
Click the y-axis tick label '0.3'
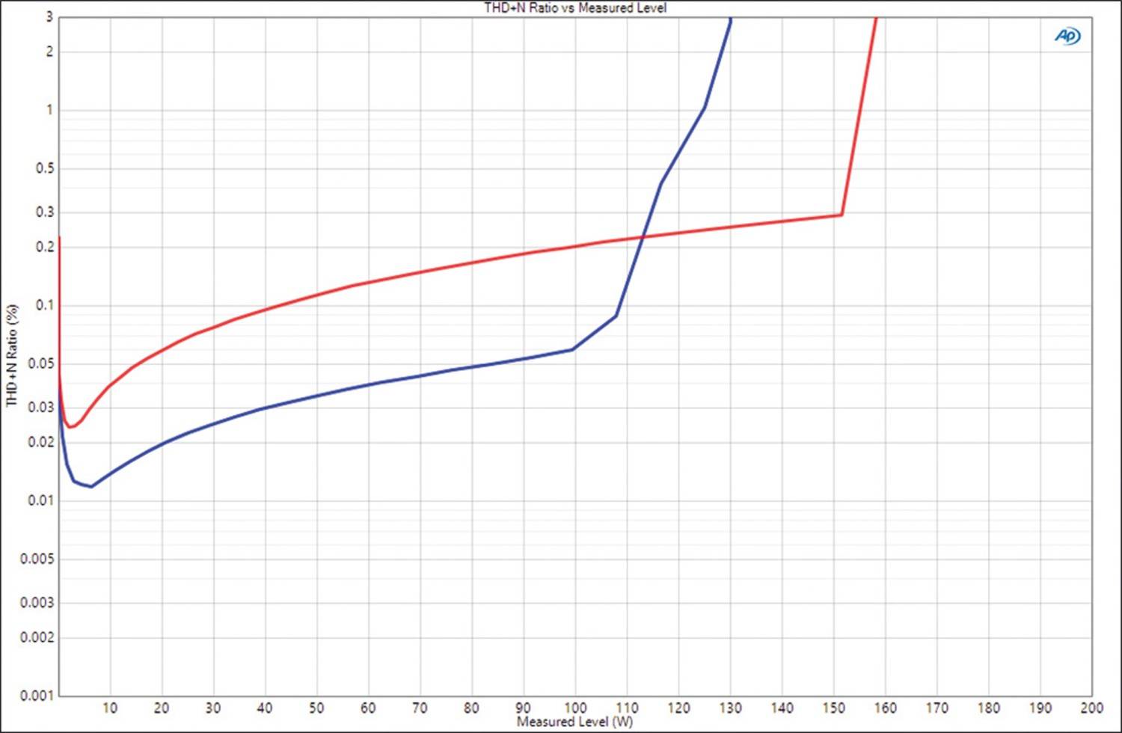click(x=44, y=212)
